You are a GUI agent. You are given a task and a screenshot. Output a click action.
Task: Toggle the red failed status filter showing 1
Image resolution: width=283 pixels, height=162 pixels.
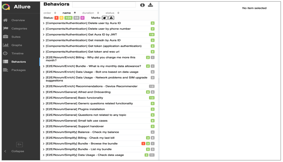point(56,18)
